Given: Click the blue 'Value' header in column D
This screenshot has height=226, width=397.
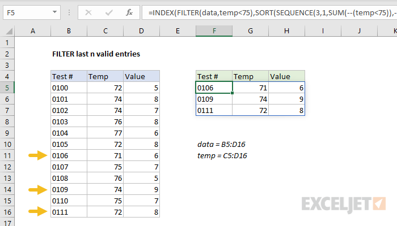Looking at the screenshot, I should (x=142, y=76).
